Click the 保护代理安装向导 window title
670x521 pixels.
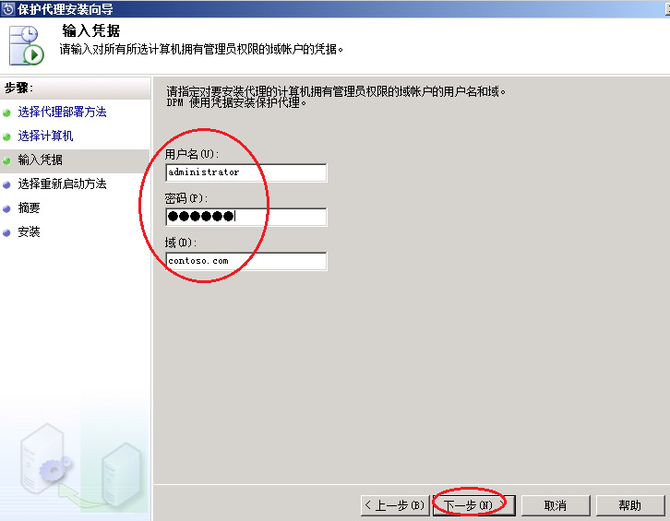[x=66, y=9]
